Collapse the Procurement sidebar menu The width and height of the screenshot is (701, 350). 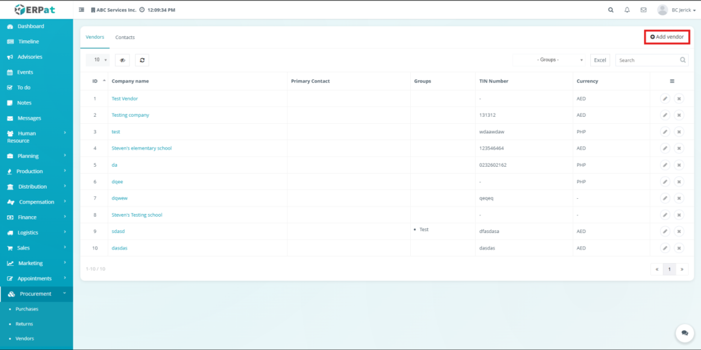[36, 294]
